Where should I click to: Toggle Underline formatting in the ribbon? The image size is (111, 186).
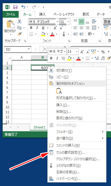(x=43, y=28)
